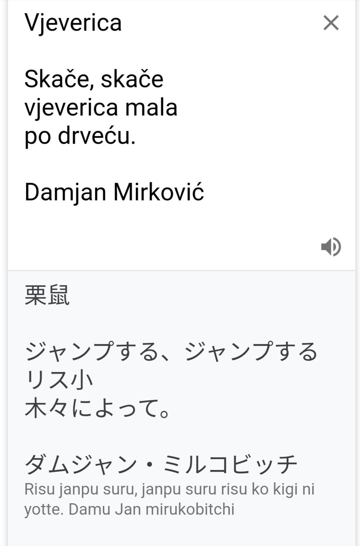360x546 pixels.
Task: Tap the translation line ジャンプする、ジャンプする
Action: (171, 351)
